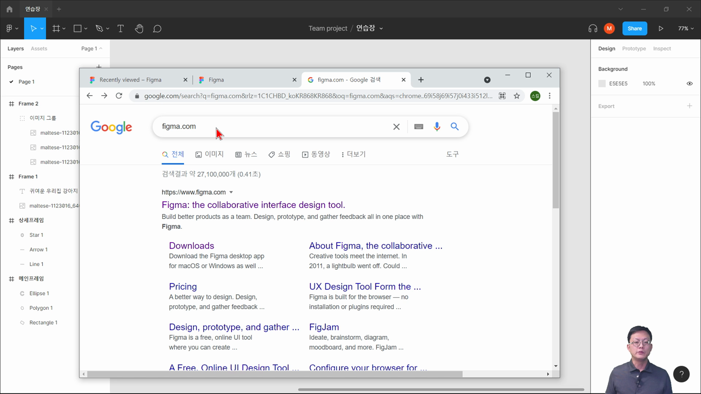701x394 pixels.
Task: Click the Chrome vertical scrollbar thumb
Action: tap(556, 160)
